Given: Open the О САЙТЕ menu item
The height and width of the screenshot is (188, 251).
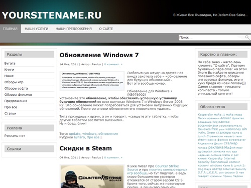Looking at the screenshot, I should click(x=106, y=29).
